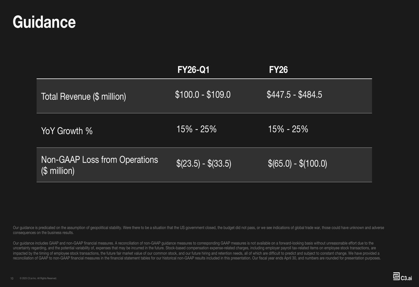Click the FY26 column header
419x287 pixels.
(278, 70)
